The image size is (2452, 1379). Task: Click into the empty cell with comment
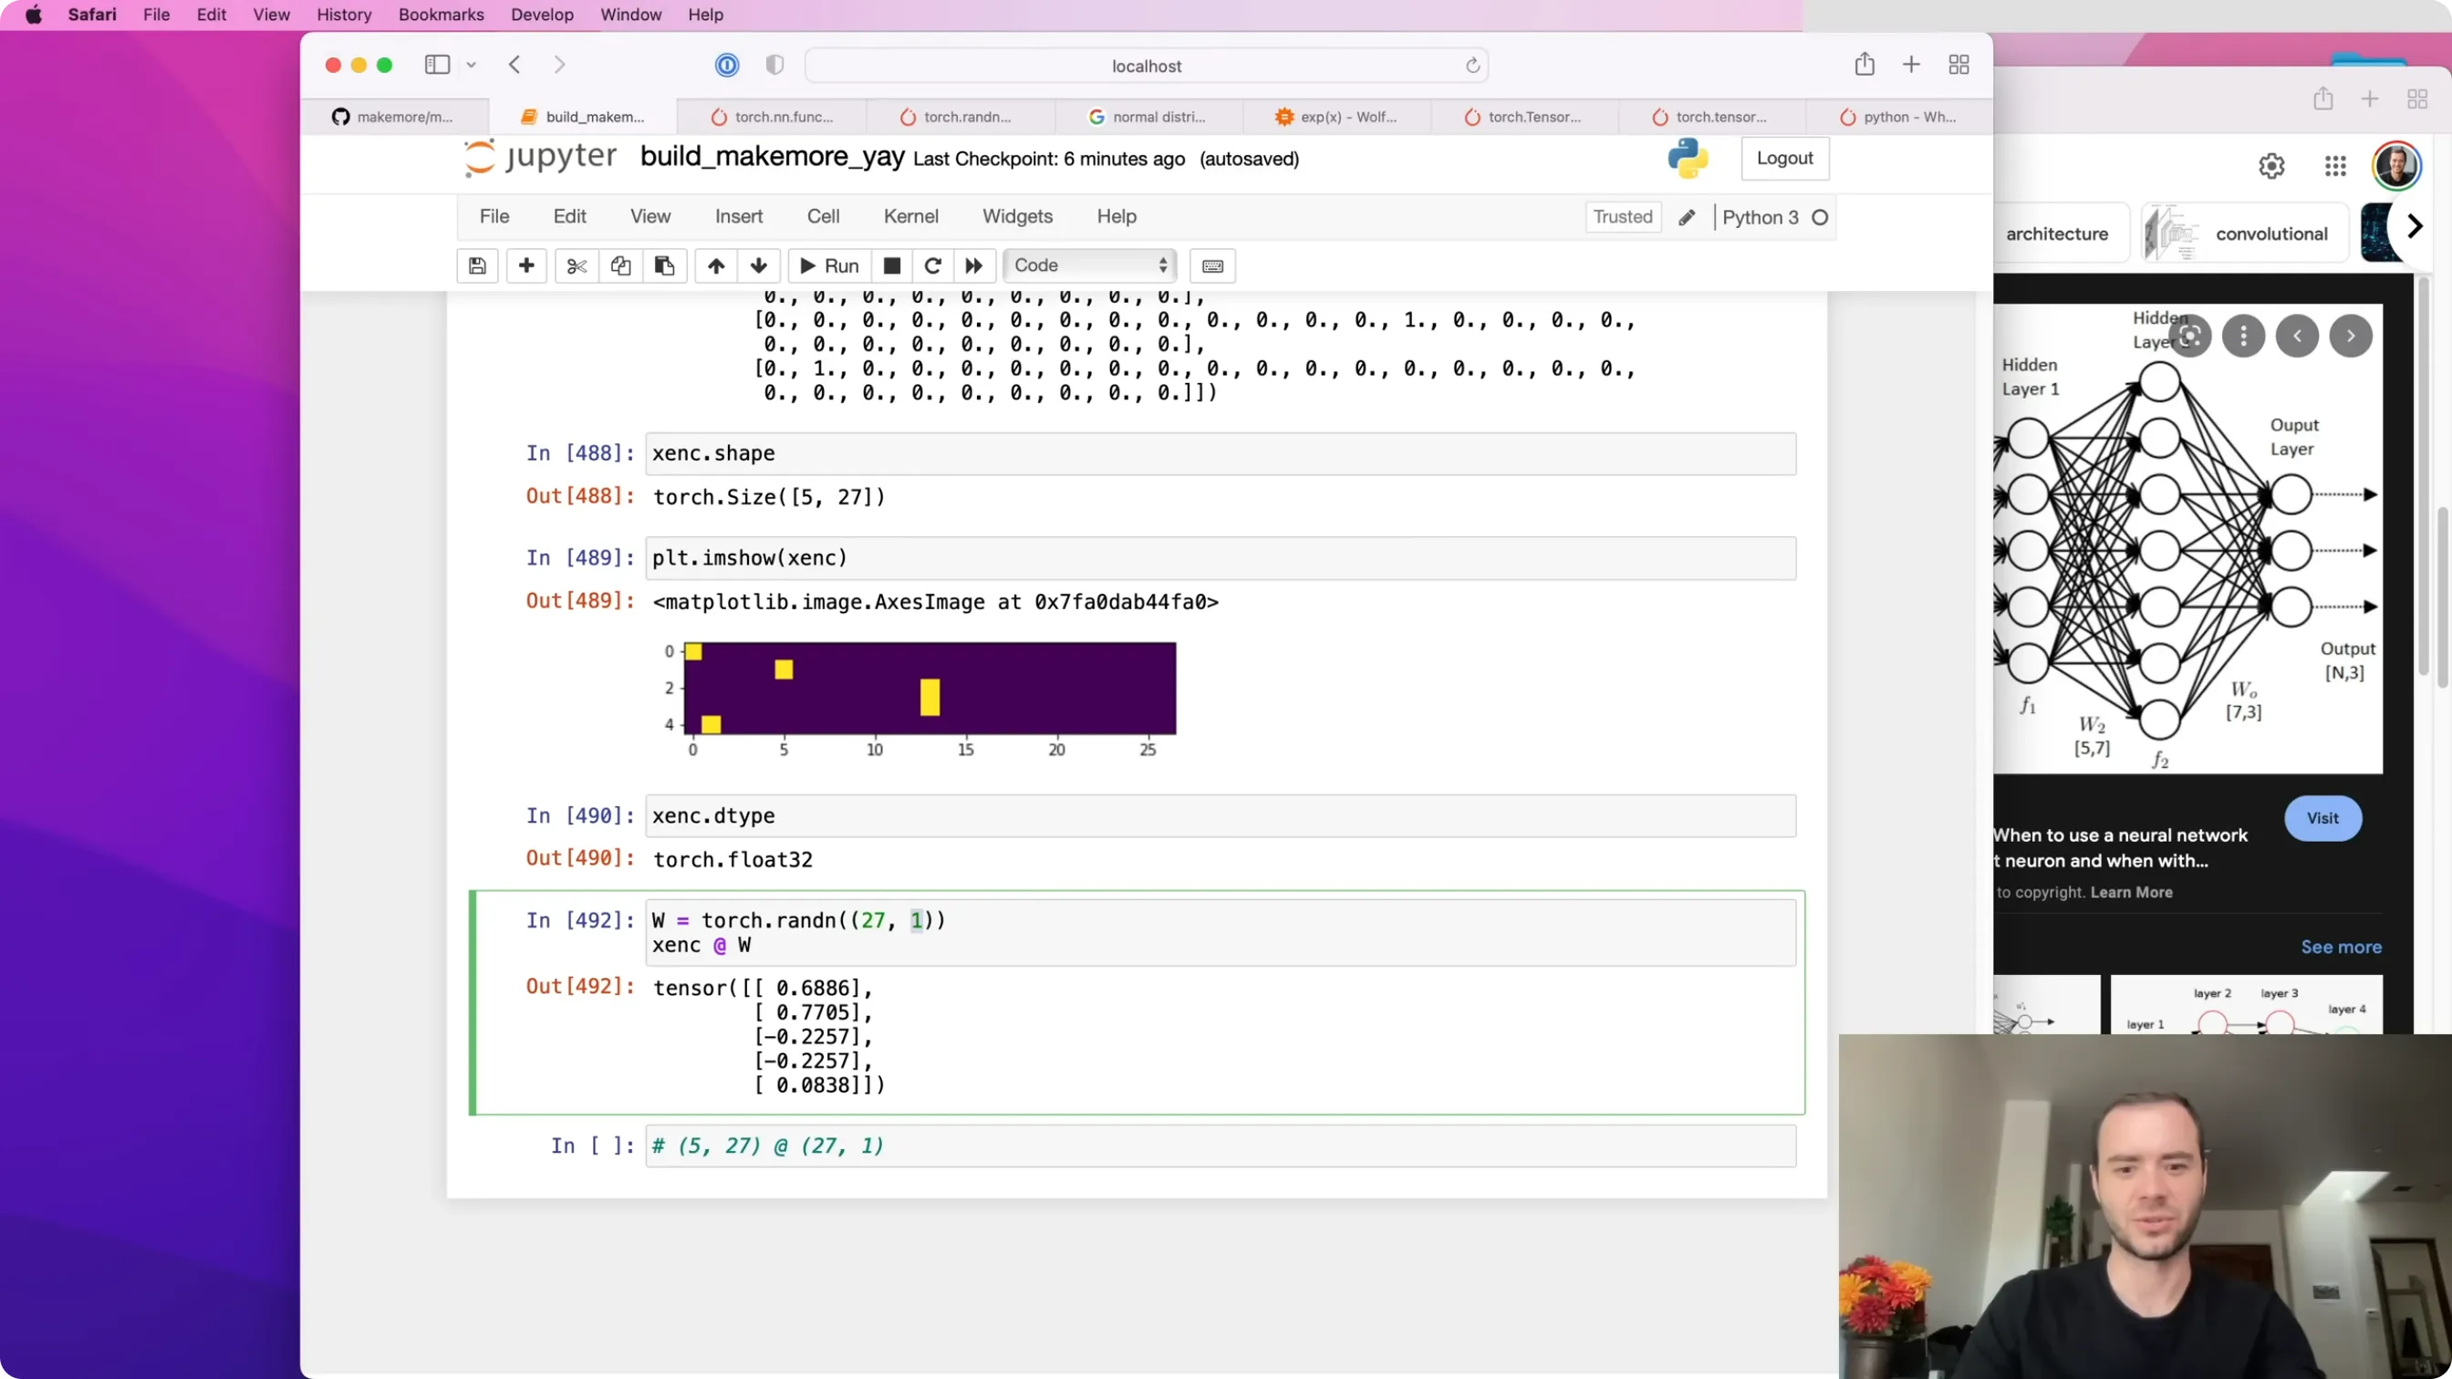tap(1221, 1146)
